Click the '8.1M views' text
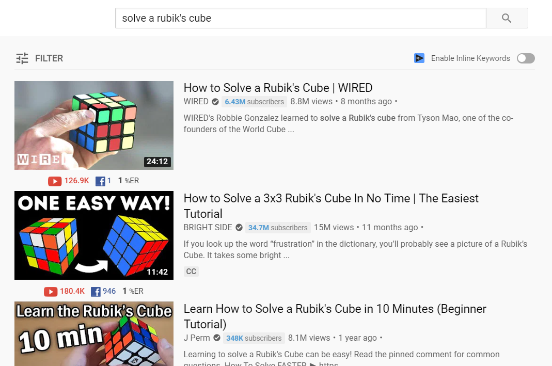The width and height of the screenshot is (552, 366). (309, 338)
